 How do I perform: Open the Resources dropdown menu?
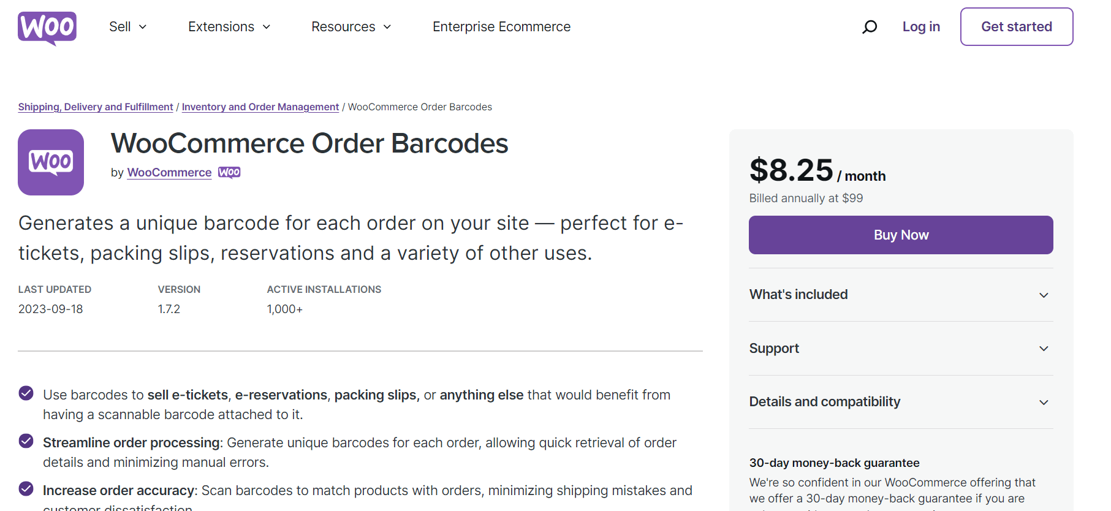click(351, 26)
